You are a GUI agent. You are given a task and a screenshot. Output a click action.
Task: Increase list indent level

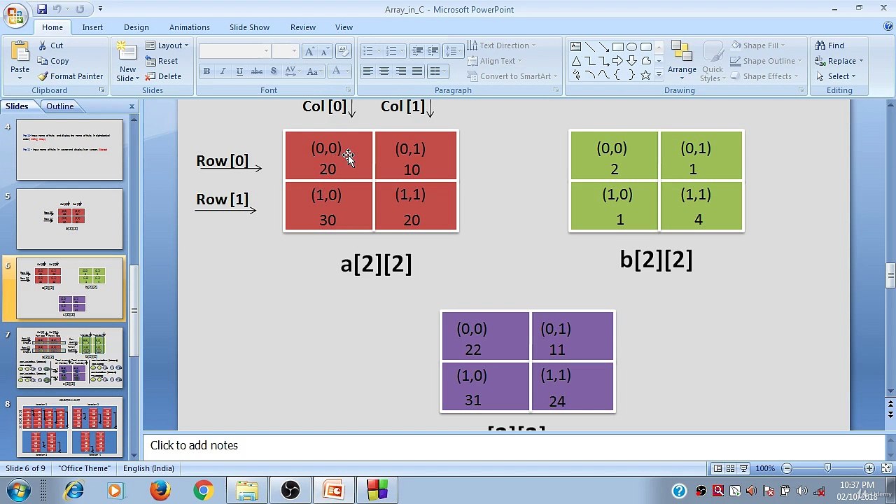click(x=433, y=51)
